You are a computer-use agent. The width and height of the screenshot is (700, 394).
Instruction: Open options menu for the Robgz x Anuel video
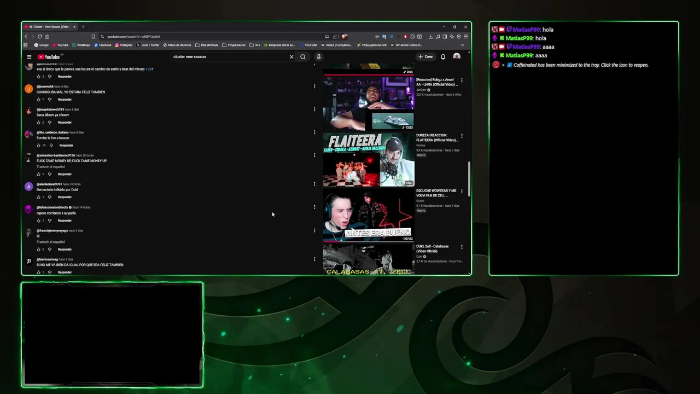[x=462, y=80]
